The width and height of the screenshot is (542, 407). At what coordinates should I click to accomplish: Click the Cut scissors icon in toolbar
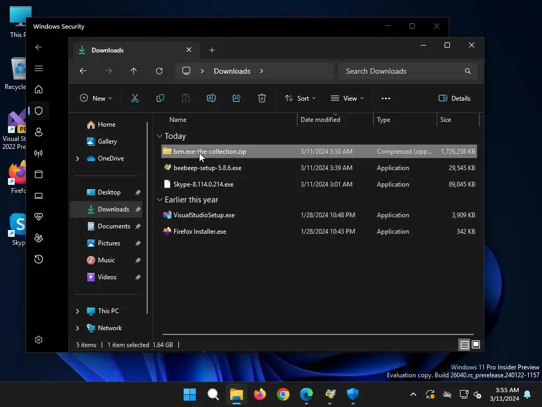point(135,98)
